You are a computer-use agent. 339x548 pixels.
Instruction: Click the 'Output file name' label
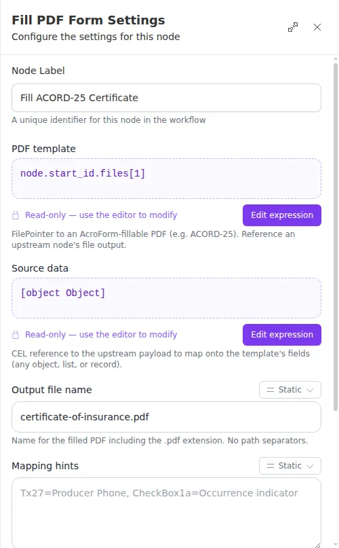click(x=52, y=390)
